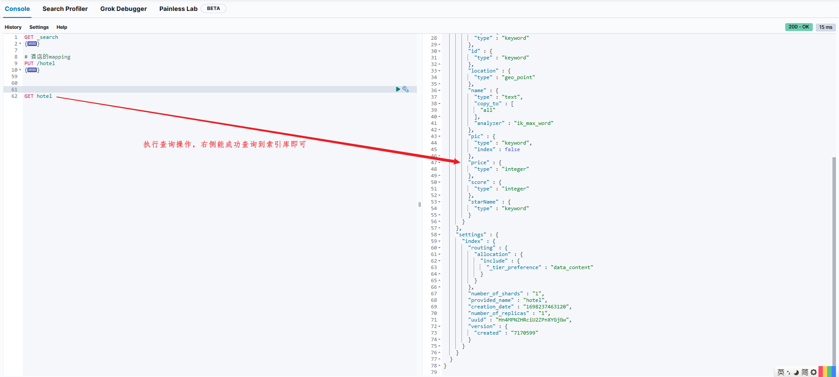Click the divider handle between editor panes
The width and height of the screenshot is (839, 377).
point(419,204)
